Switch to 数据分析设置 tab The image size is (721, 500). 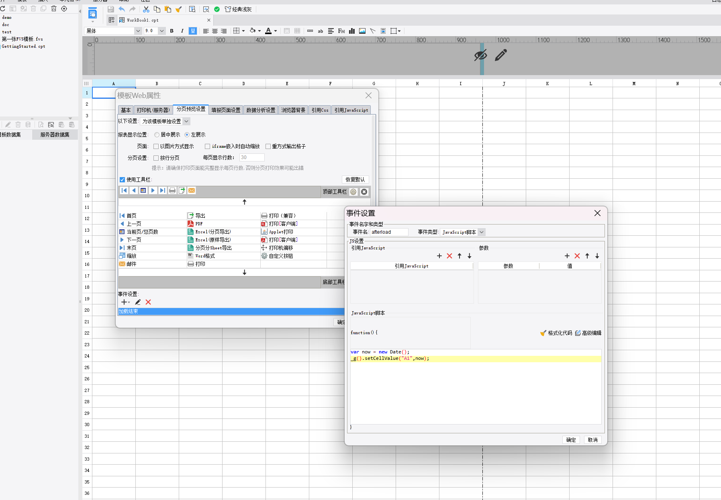click(x=261, y=110)
